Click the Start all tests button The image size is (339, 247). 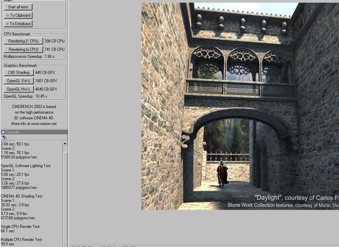(18, 7)
